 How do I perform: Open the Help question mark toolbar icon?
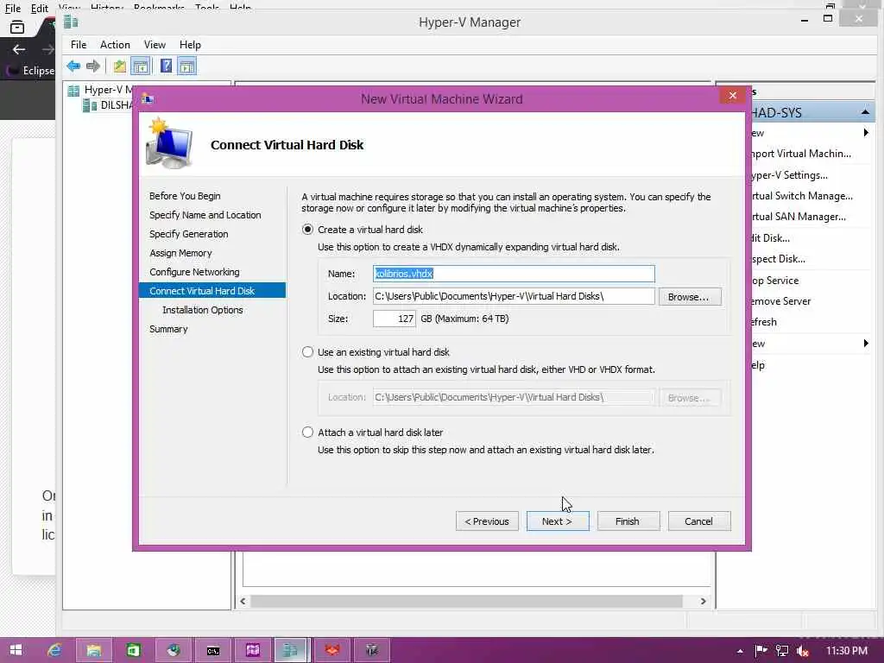[x=166, y=66]
